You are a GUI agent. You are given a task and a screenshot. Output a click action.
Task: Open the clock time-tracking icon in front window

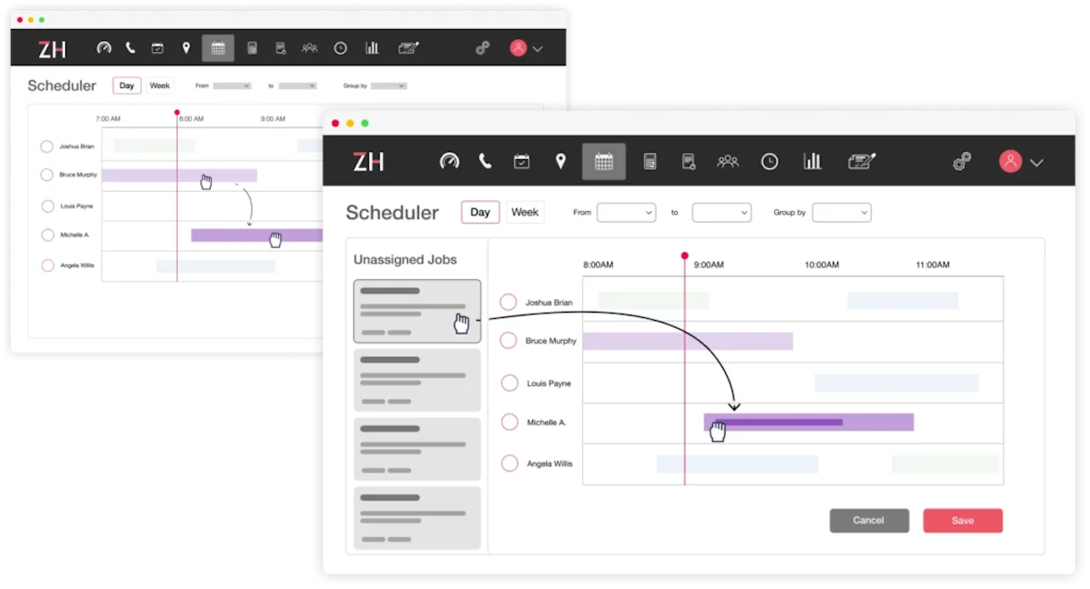(x=769, y=162)
